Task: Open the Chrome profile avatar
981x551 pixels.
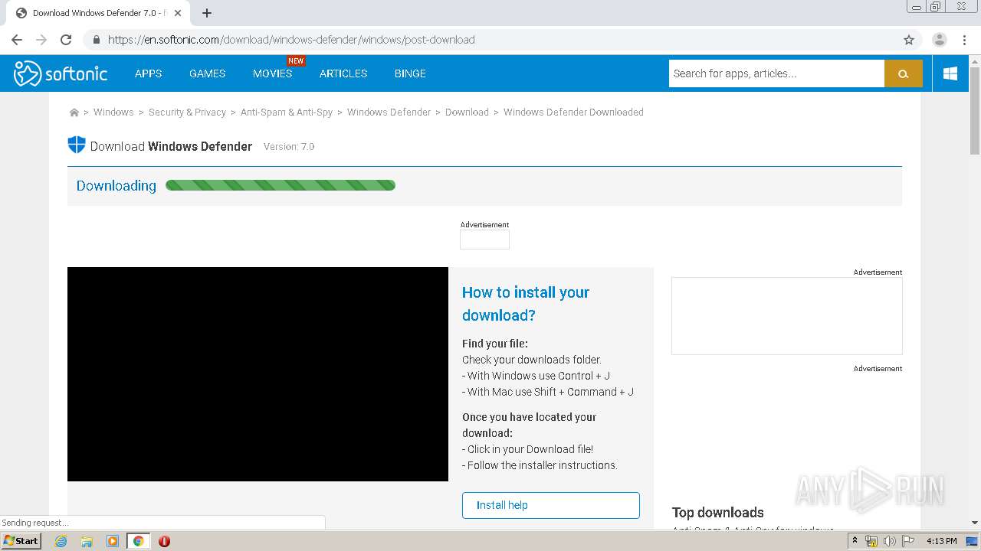Action: click(939, 40)
